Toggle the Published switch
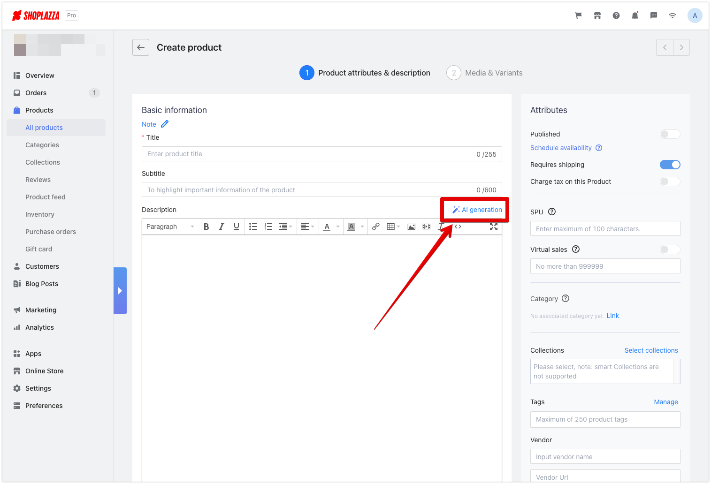Screen dimensions: 711x484 [x=670, y=134]
